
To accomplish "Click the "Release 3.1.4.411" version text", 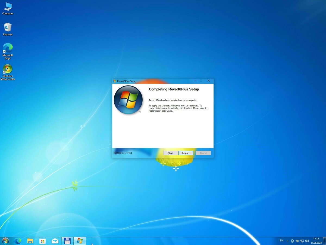I will [123, 153].
